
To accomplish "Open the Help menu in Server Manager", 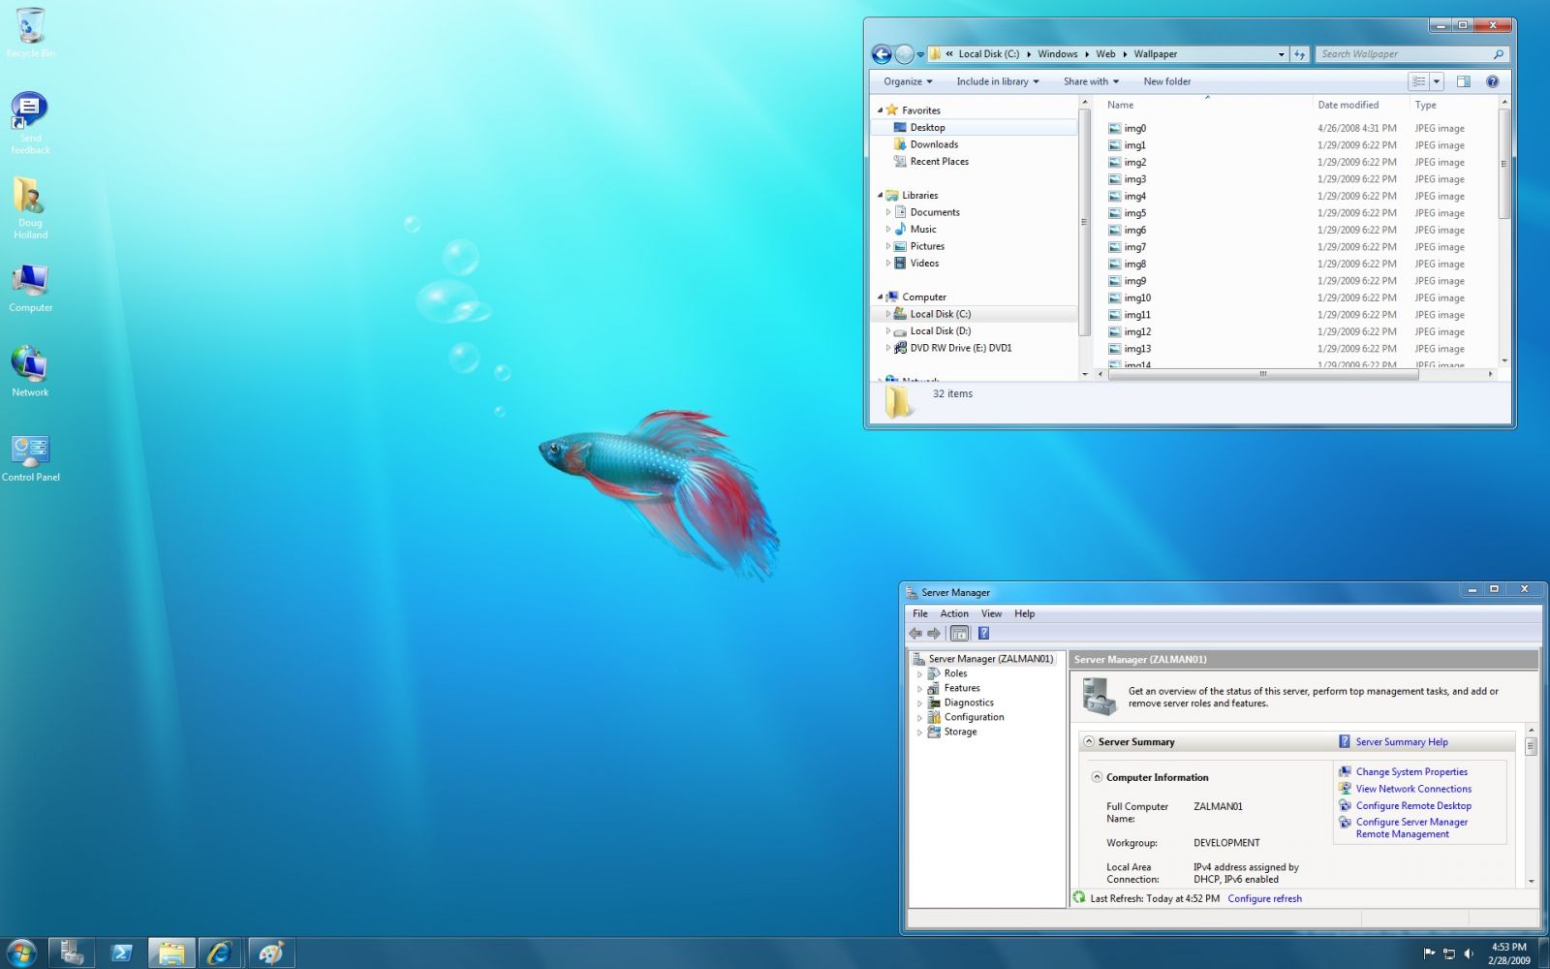I will coord(1025,613).
